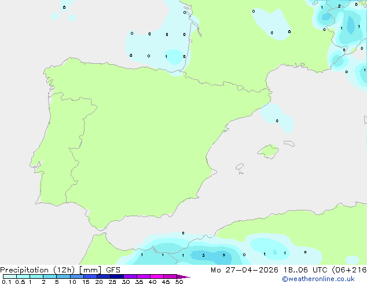
Task: Click the 'GFS' model label
Action: point(113,270)
